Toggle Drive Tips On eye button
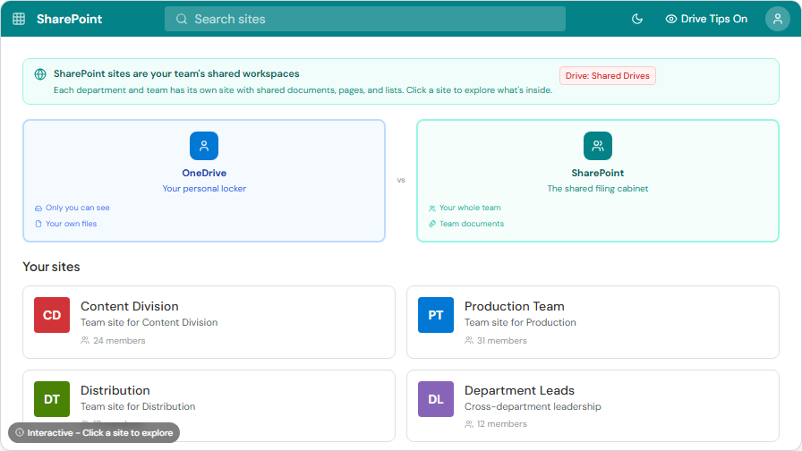The image size is (802, 451). point(706,19)
